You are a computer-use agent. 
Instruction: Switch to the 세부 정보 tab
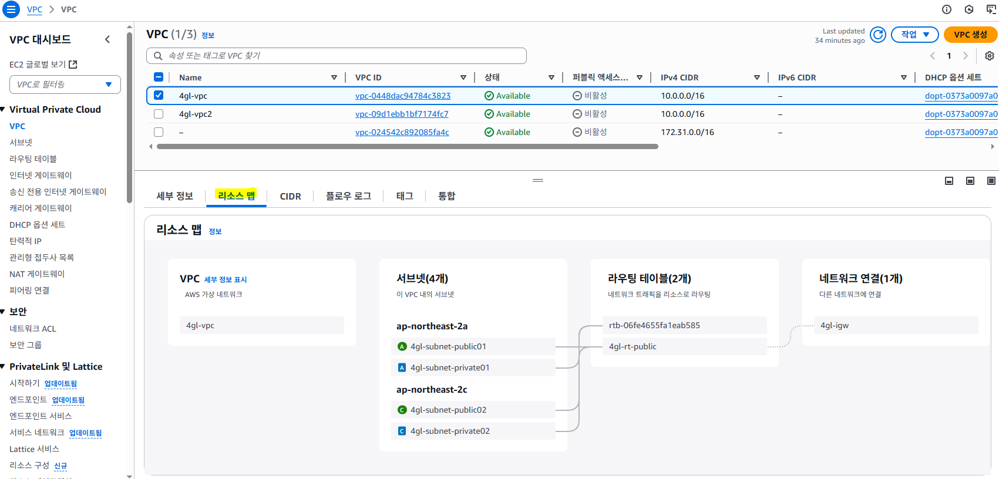(175, 196)
